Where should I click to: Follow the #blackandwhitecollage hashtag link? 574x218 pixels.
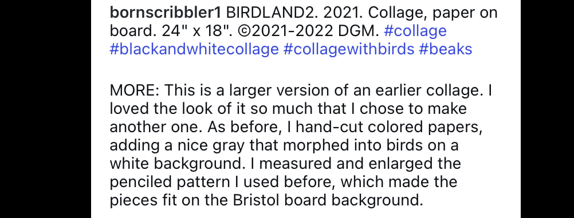click(194, 49)
